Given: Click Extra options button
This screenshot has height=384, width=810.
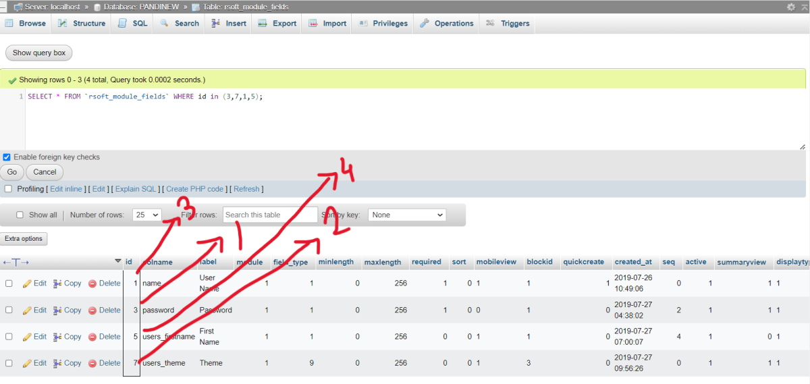Looking at the screenshot, I should point(24,239).
